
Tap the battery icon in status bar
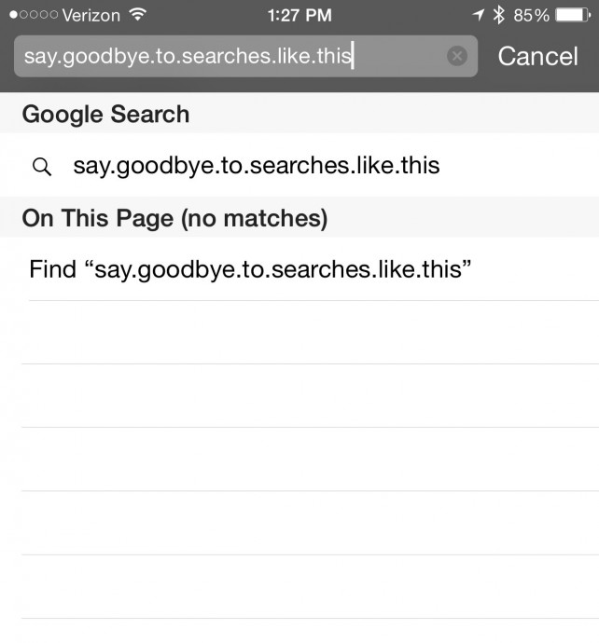(573, 15)
